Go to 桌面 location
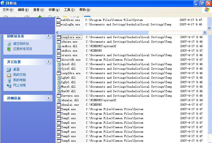The height and width of the screenshot is (143, 212). click(16, 69)
